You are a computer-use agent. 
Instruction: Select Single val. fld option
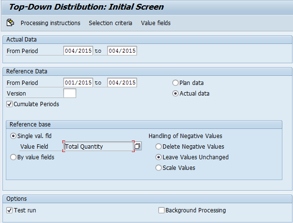[x=14, y=136]
